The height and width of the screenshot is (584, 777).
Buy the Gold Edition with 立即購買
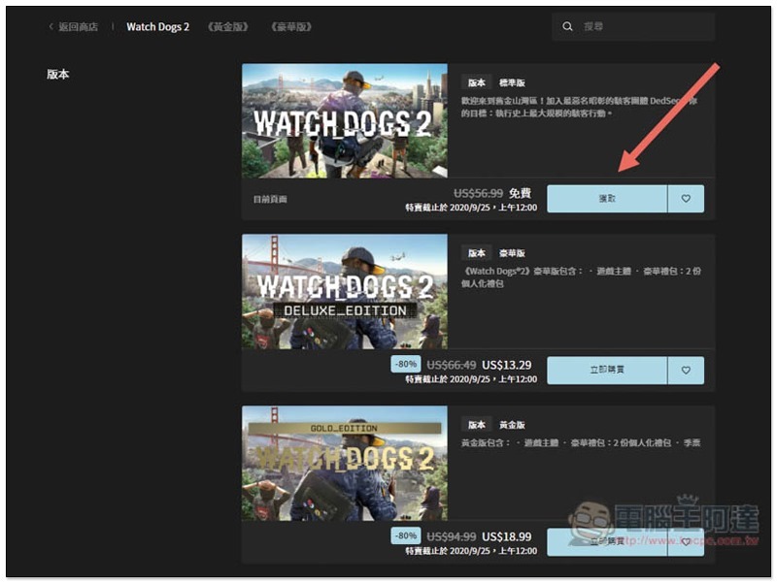coord(607,542)
